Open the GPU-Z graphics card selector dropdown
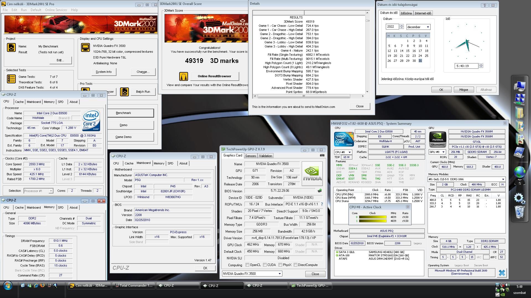531x298 pixels. point(252,274)
